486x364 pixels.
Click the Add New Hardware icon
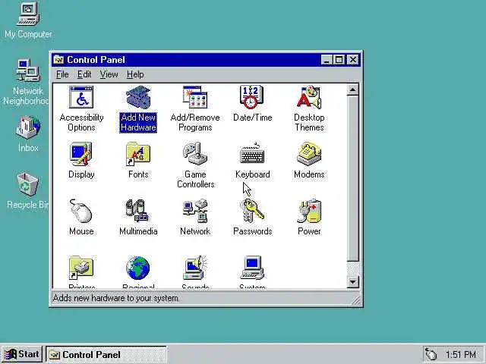pyautogui.click(x=138, y=97)
